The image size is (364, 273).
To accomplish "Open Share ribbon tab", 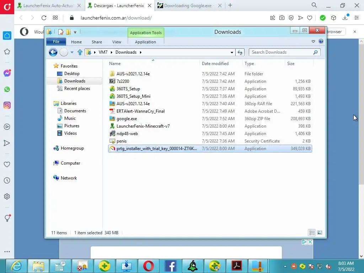I will [97, 42].
